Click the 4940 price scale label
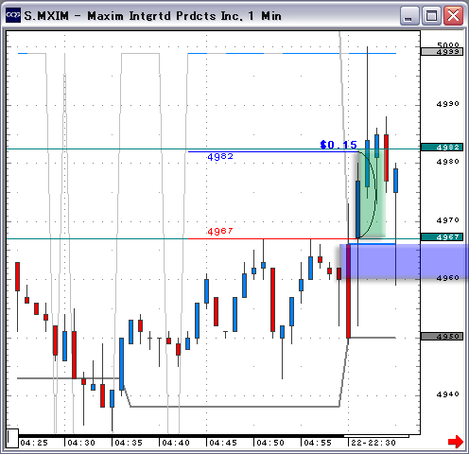469x454 pixels. (447, 394)
